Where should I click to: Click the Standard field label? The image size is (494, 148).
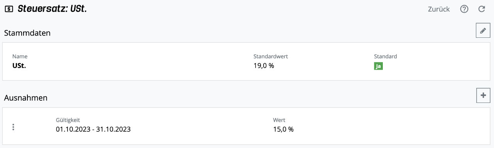385,56
